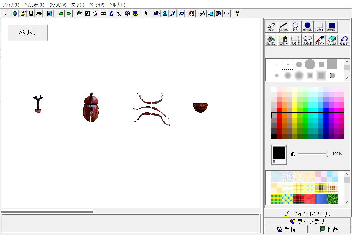Select the ペン (pen) tool
Screen dimensions: 352x235
pos(271,27)
